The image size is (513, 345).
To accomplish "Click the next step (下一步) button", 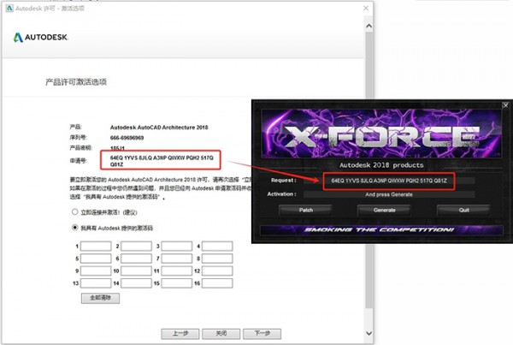I will tap(262, 334).
